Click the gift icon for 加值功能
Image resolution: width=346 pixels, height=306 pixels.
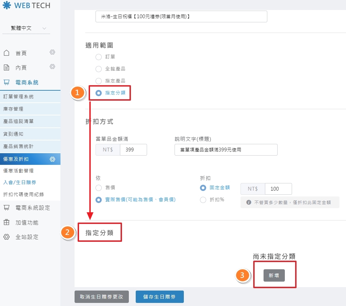click(6, 223)
